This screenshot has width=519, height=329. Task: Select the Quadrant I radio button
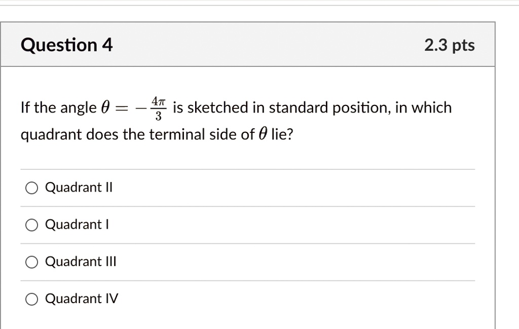(31, 225)
